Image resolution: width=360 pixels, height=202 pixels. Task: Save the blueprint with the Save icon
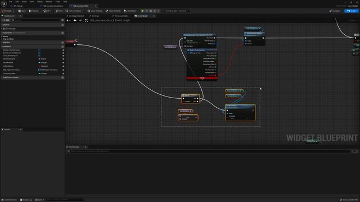click(x=20, y=11)
